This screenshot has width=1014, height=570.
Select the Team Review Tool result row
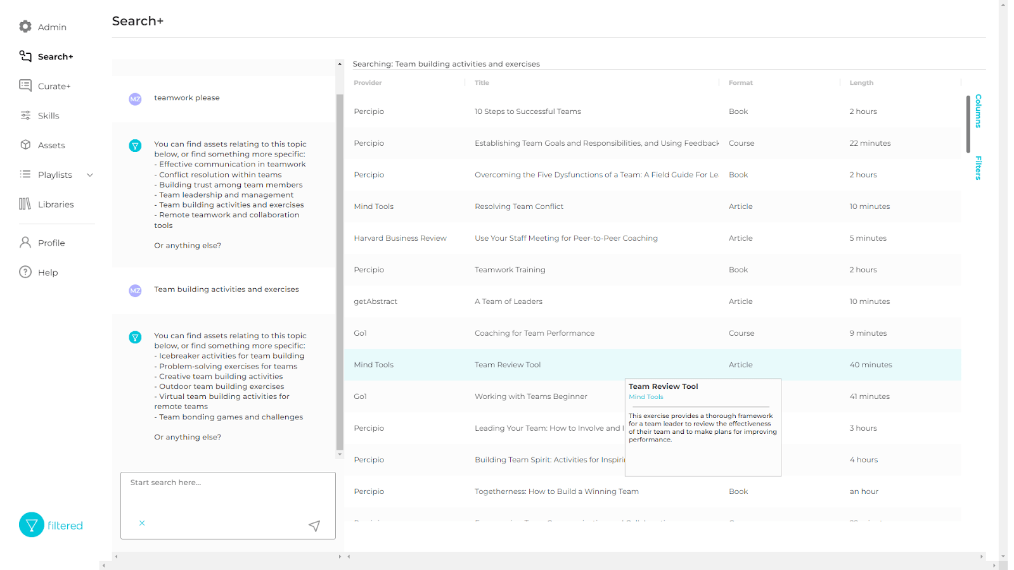click(x=507, y=365)
